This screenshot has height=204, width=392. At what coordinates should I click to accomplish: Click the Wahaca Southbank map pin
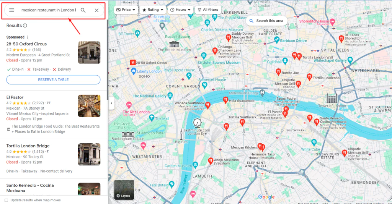click(207, 105)
